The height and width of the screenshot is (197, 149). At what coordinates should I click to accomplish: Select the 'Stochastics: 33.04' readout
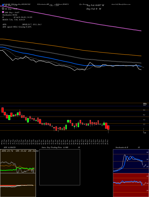coord(10,15)
